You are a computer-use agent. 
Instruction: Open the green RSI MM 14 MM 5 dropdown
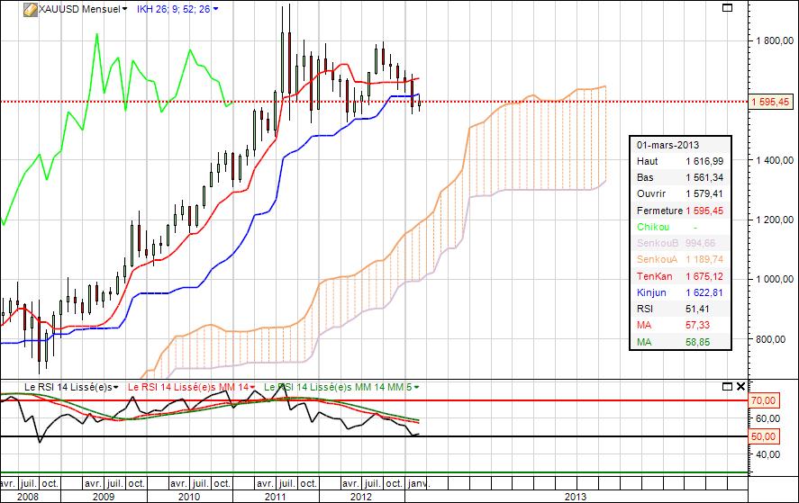[x=415, y=387]
